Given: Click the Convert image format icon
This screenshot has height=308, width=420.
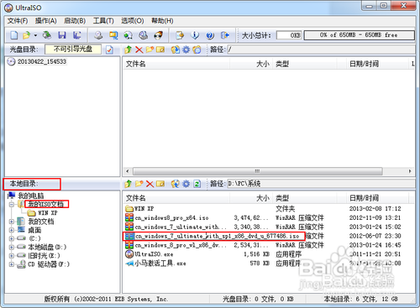Looking at the screenshot, I should [x=113, y=35].
